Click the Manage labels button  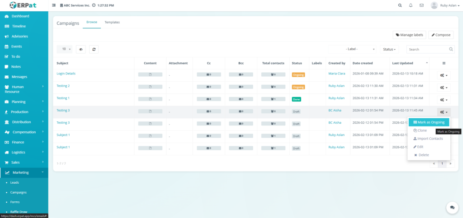click(x=409, y=35)
